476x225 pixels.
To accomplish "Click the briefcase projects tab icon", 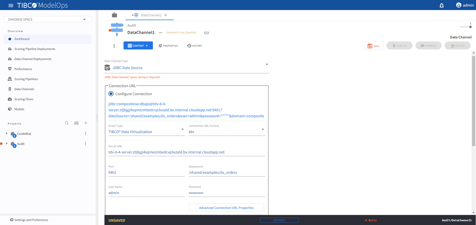I will point(114,15).
